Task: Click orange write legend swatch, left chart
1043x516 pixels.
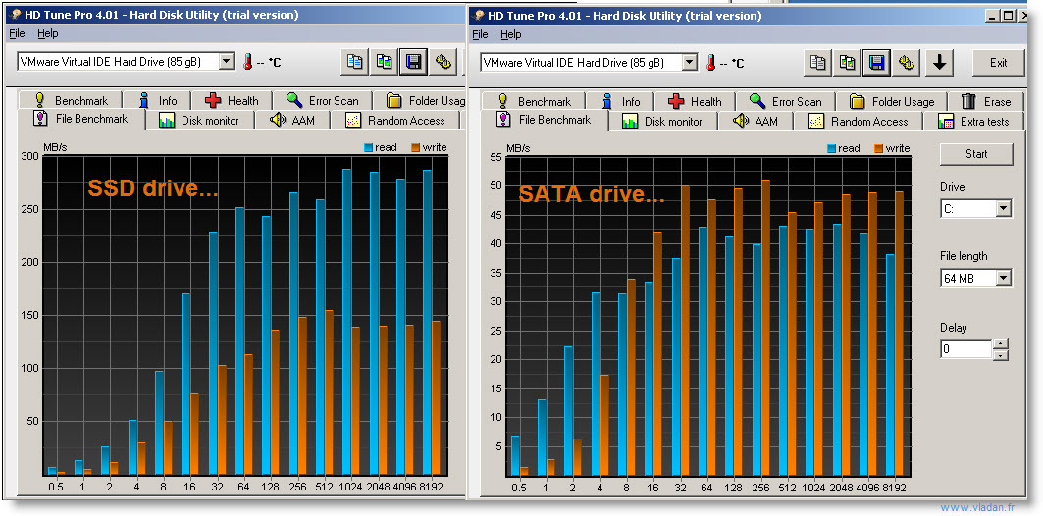Action: click(x=416, y=147)
